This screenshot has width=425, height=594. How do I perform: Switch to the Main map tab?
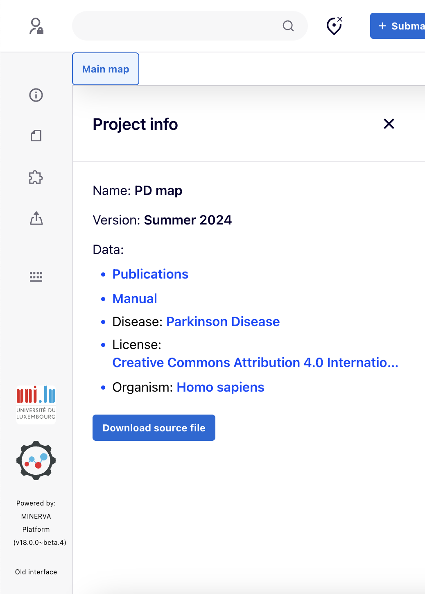[106, 69]
